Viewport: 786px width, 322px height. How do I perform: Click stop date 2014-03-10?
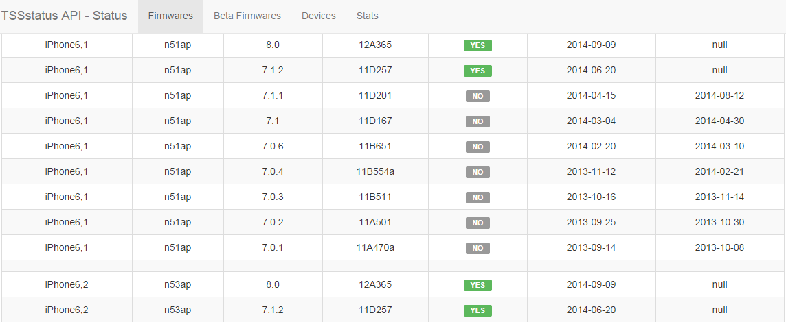[720, 146]
